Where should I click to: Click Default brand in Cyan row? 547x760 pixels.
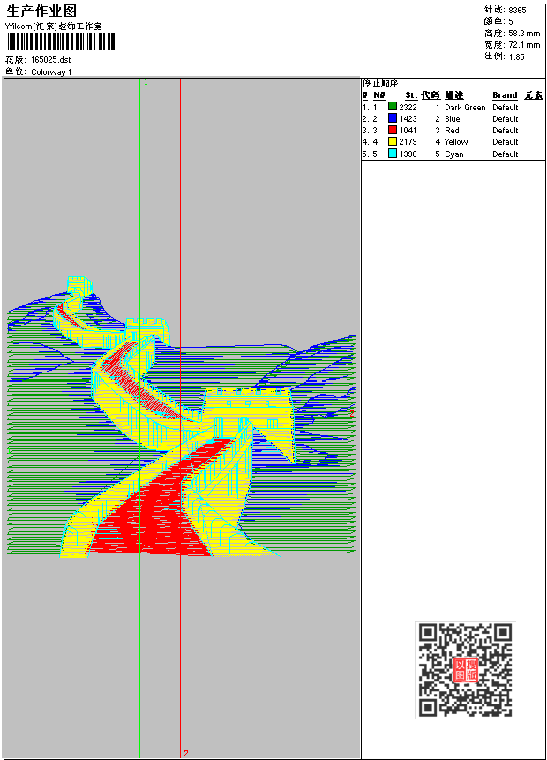[506, 154]
